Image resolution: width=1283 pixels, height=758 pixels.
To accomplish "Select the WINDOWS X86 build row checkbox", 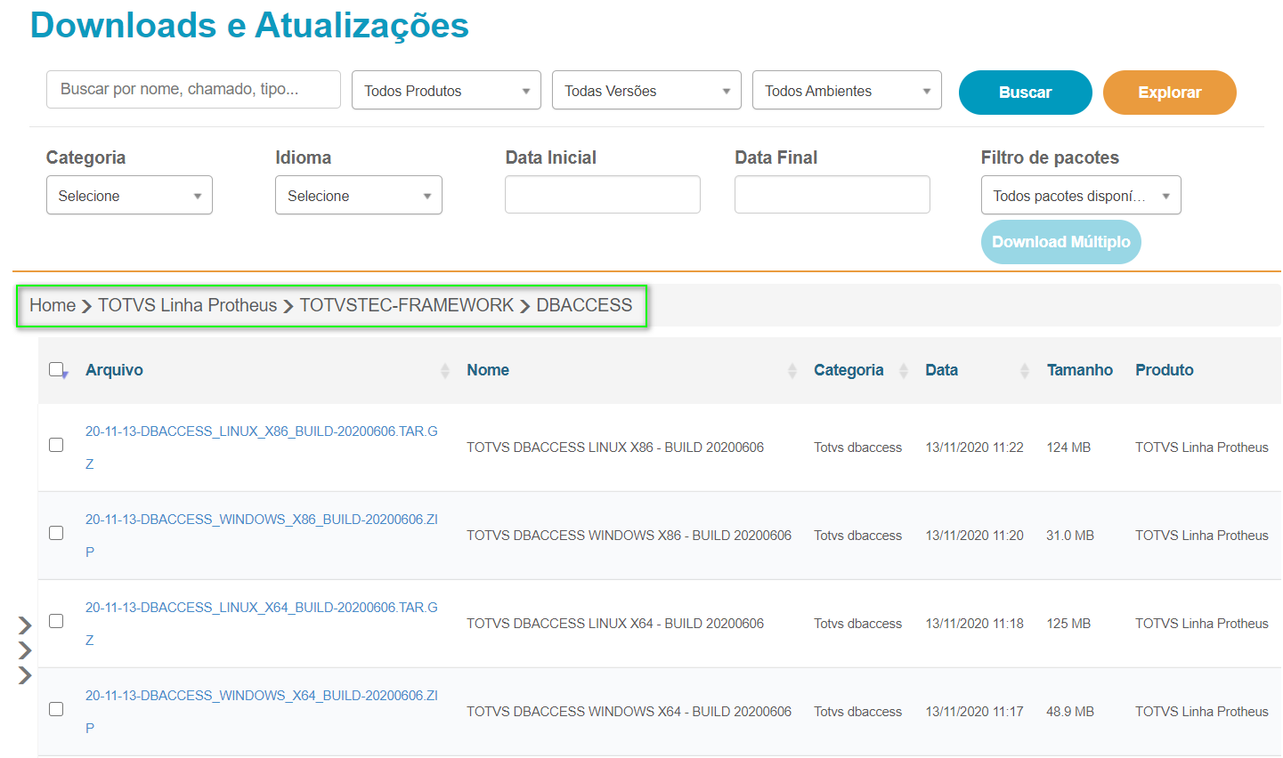I will click(x=56, y=533).
